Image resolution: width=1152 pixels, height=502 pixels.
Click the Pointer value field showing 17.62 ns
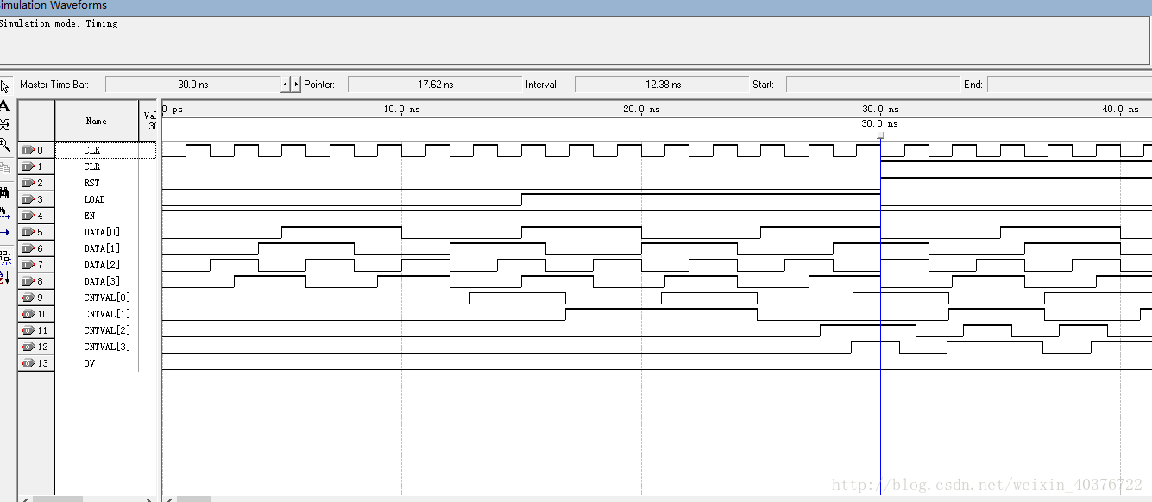(435, 85)
